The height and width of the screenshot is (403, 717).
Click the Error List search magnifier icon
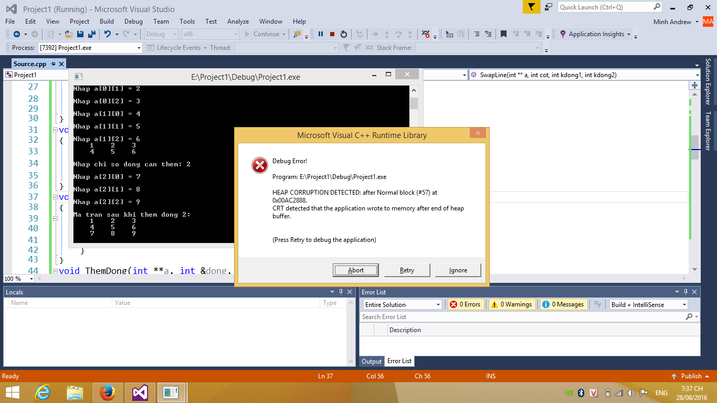(x=689, y=317)
